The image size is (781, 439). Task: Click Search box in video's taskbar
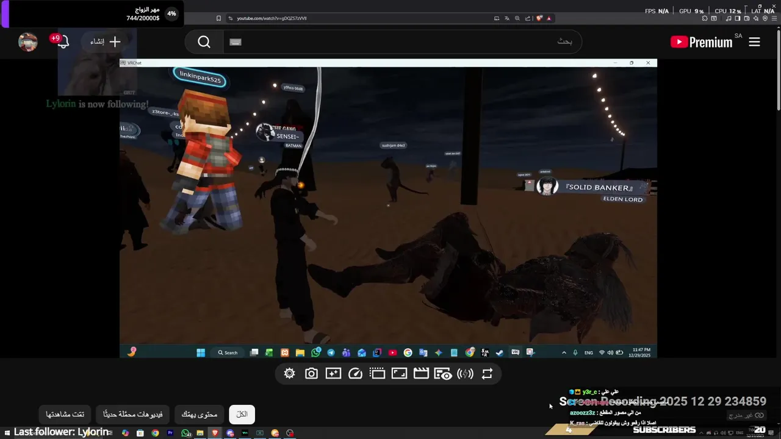[228, 352]
